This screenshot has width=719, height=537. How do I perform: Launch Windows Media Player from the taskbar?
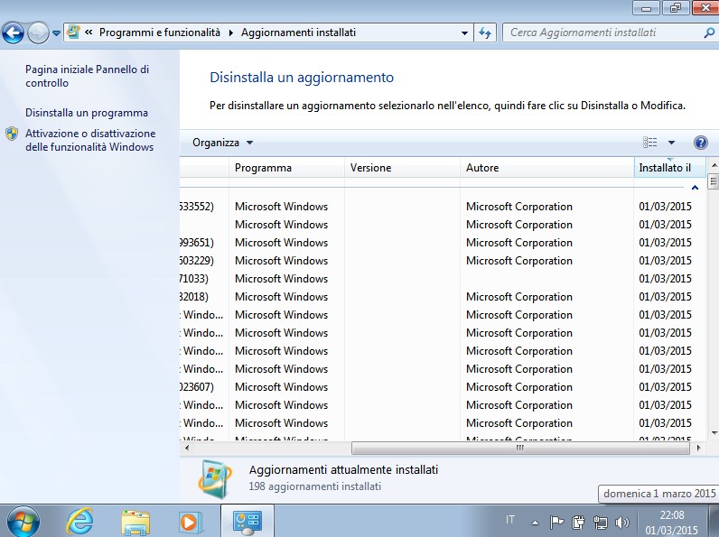coord(190,522)
